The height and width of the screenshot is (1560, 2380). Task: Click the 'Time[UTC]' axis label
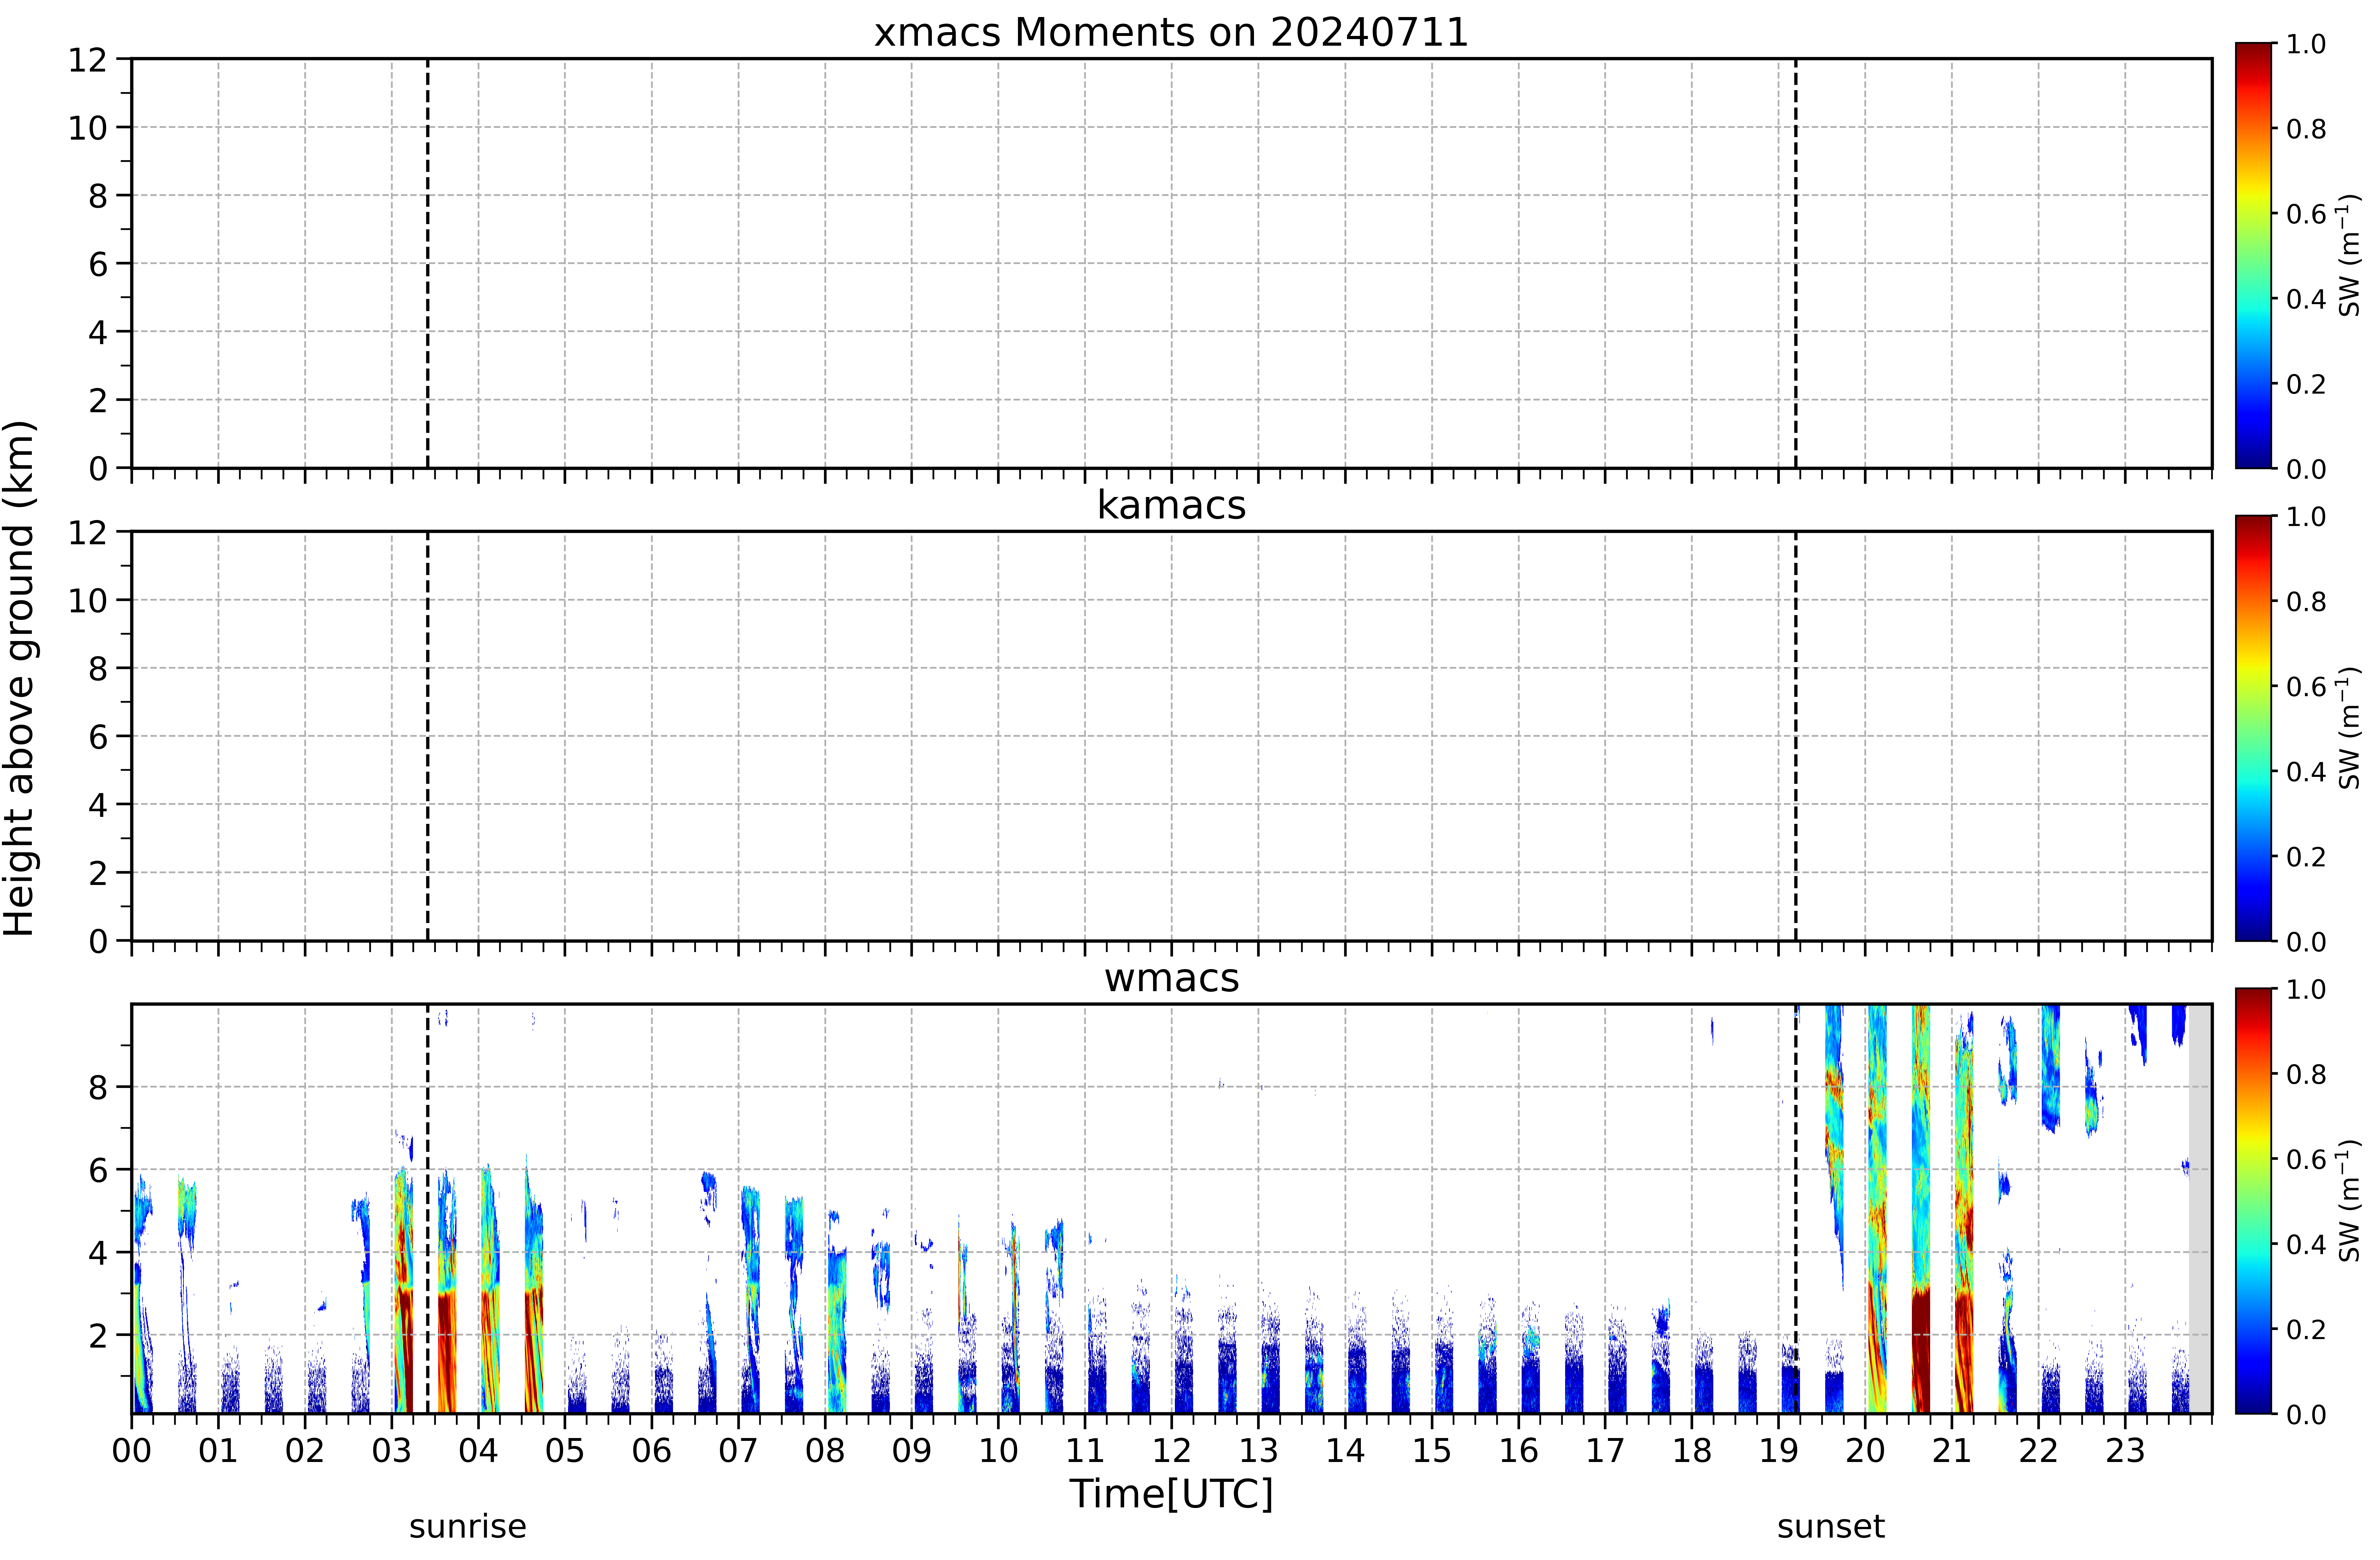point(1171,1494)
